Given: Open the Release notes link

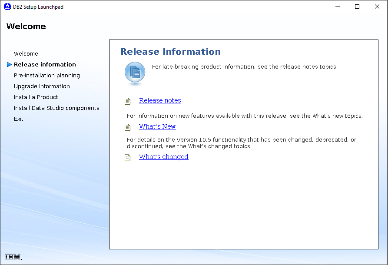Looking at the screenshot, I should tap(160, 100).
